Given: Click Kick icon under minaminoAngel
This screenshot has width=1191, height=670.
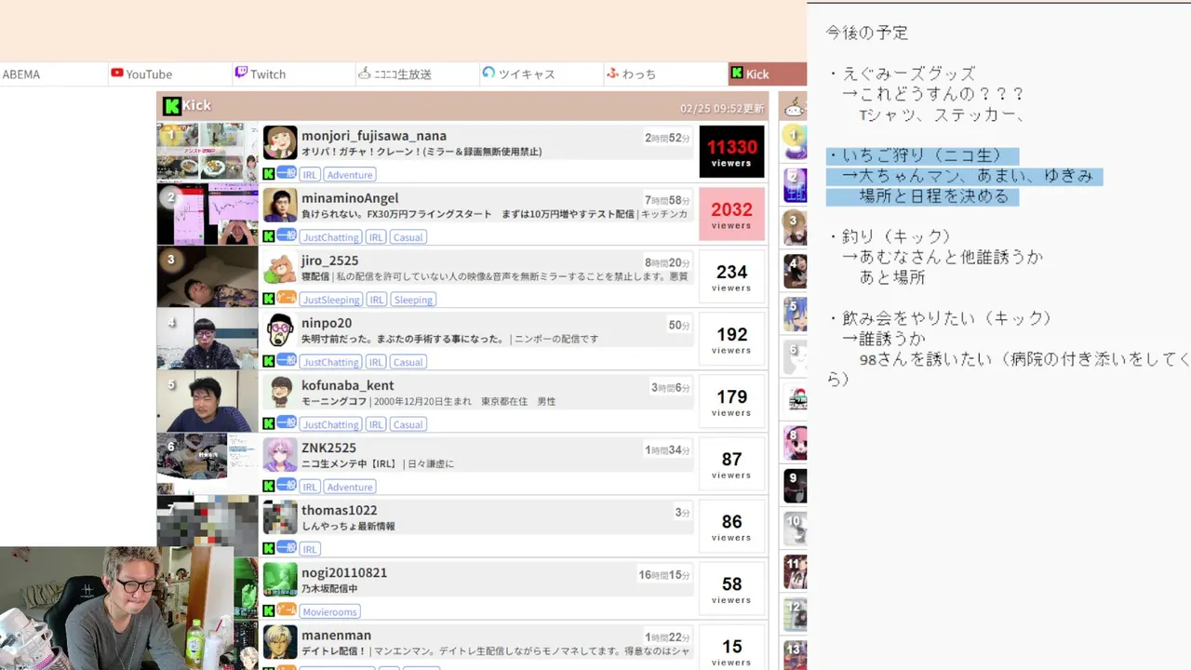Looking at the screenshot, I should point(269,236).
